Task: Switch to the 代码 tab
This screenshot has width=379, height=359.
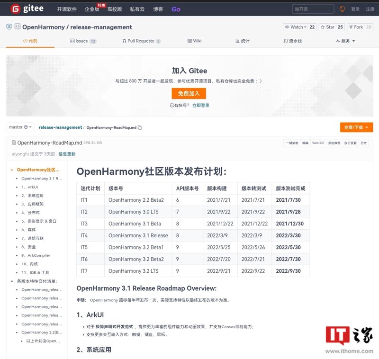Action: click(x=30, y=41)
